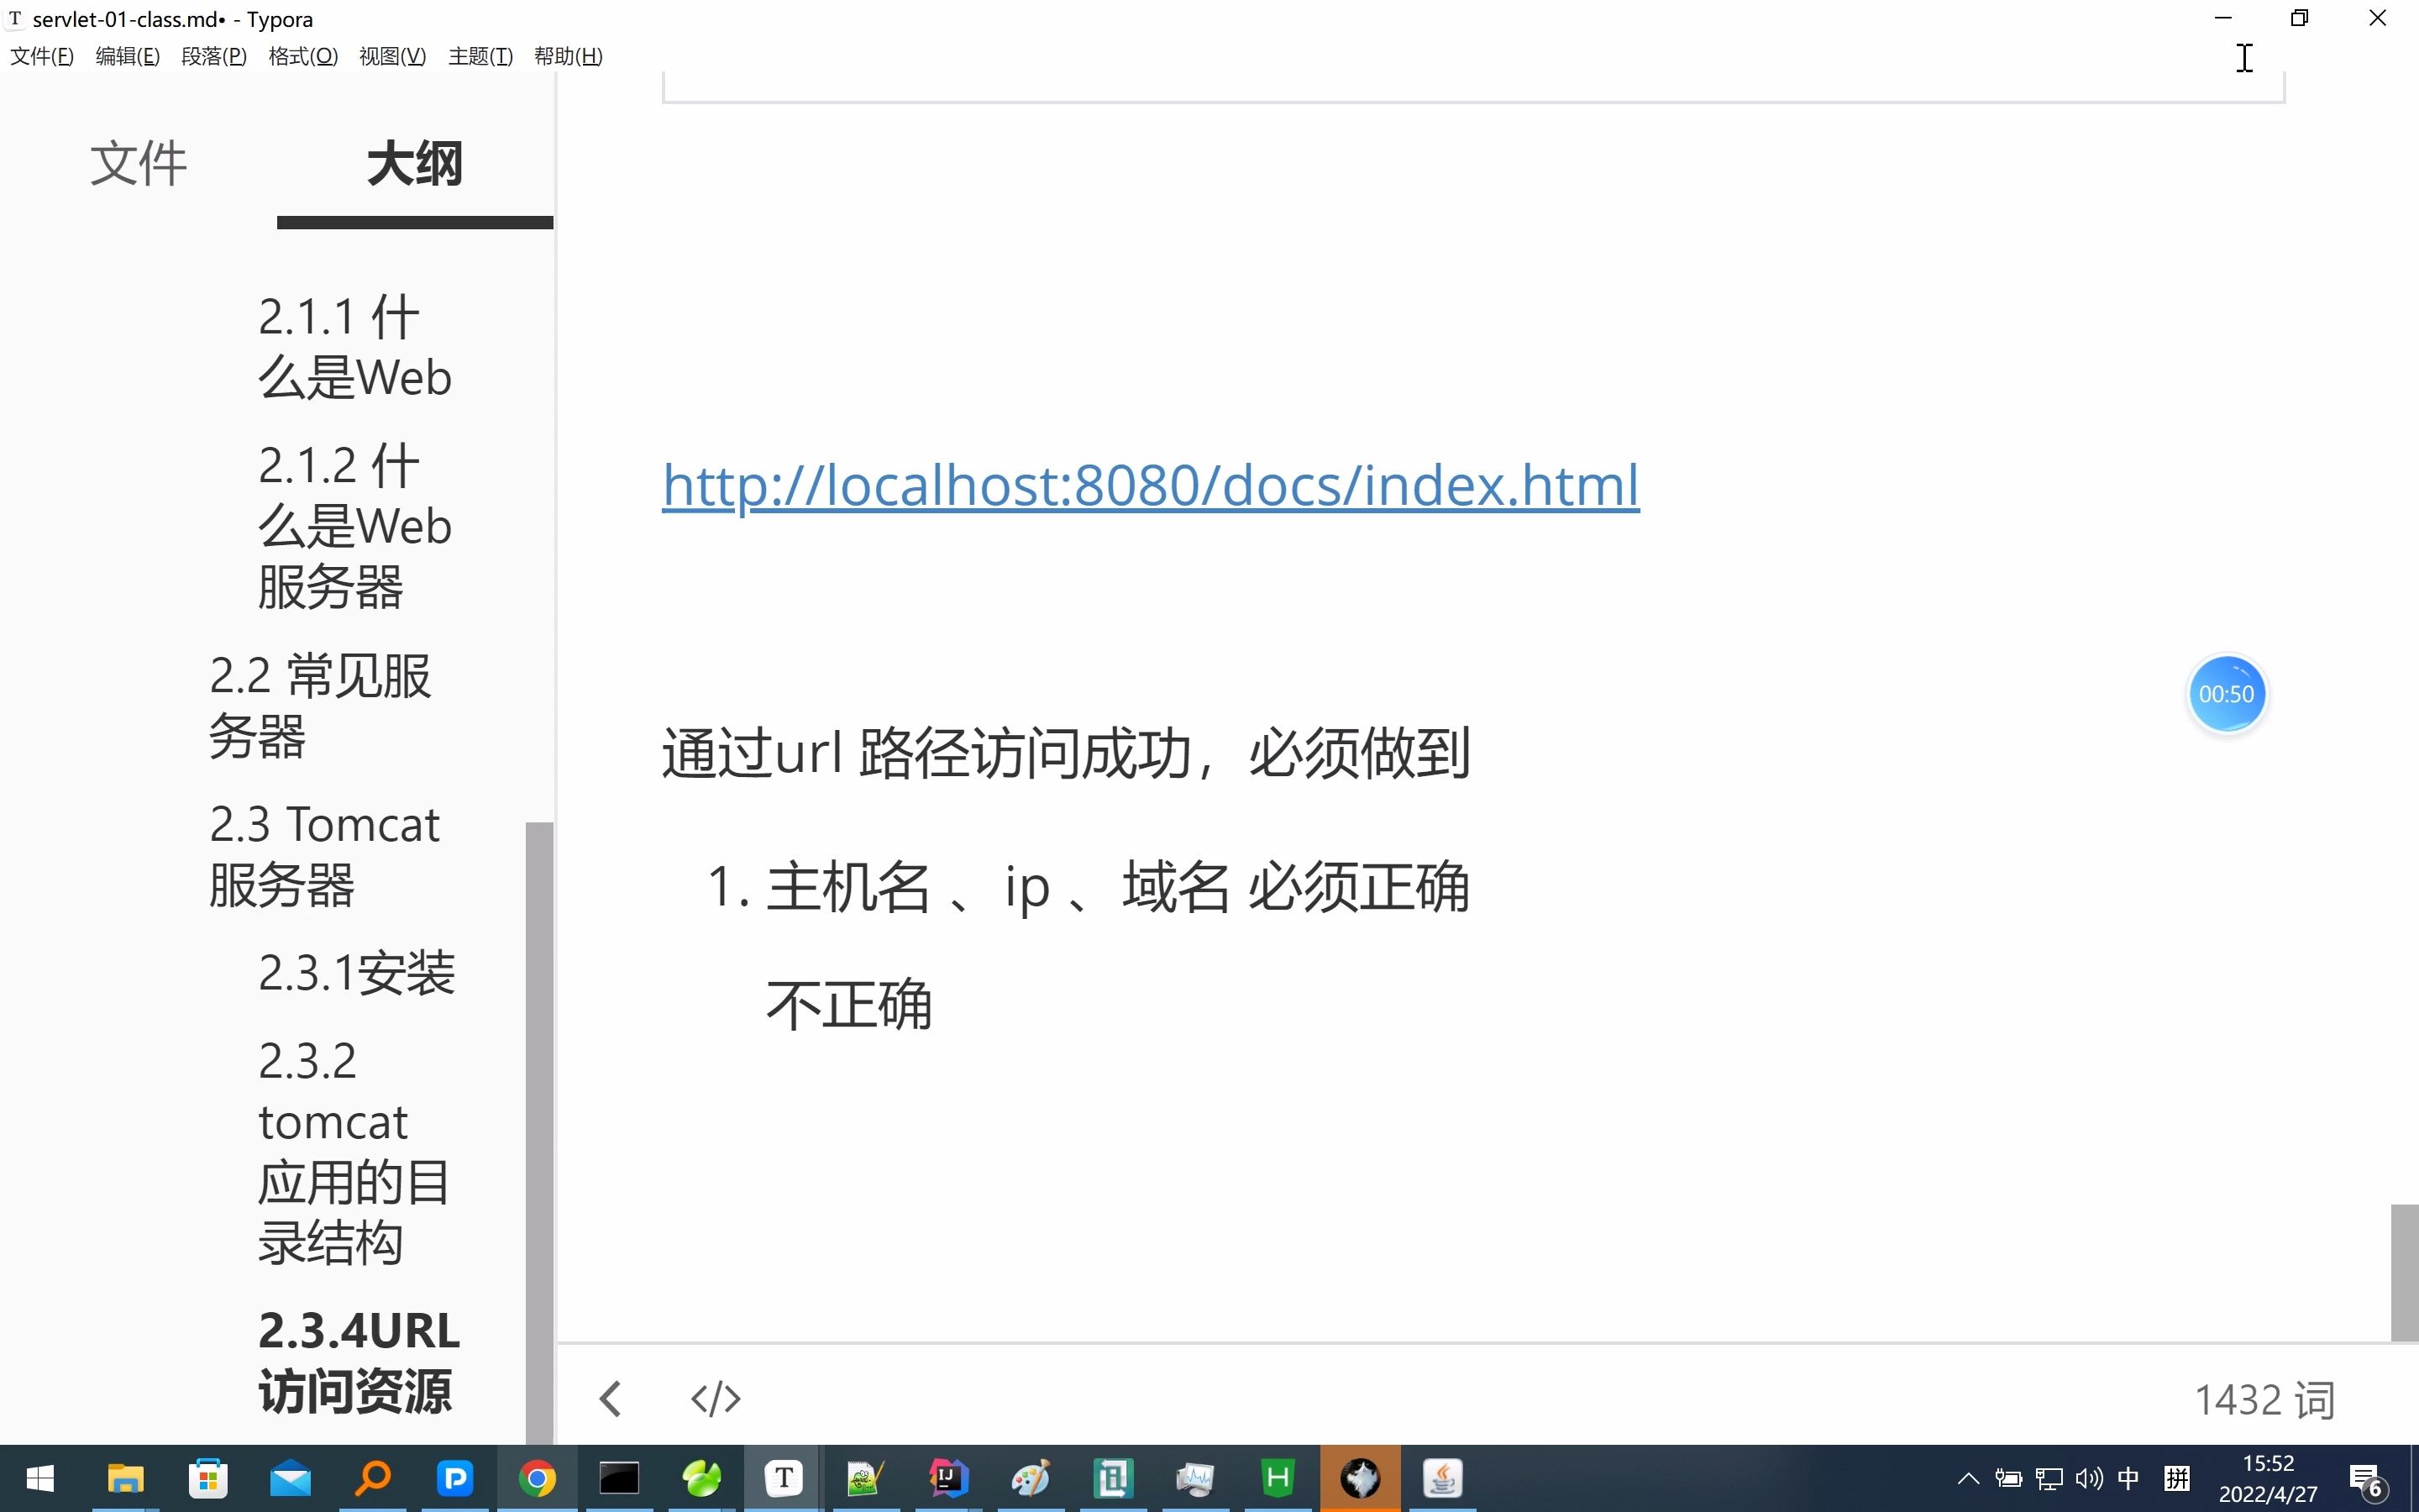The height and width of the screenshot is (1512, 2419).
Task: Go to outline heading 2.2 常见服务器
Action: pos(320,706)
